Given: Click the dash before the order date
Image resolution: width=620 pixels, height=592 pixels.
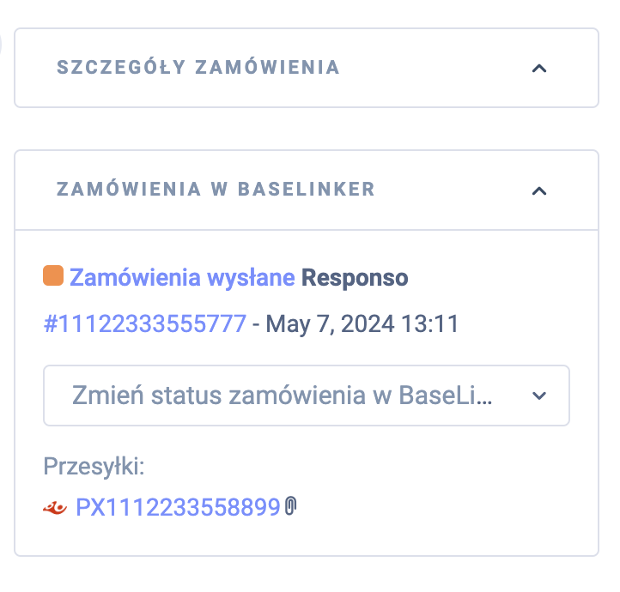Looking at the screenshot, I should pyautogui.click(x=256, y=324).
